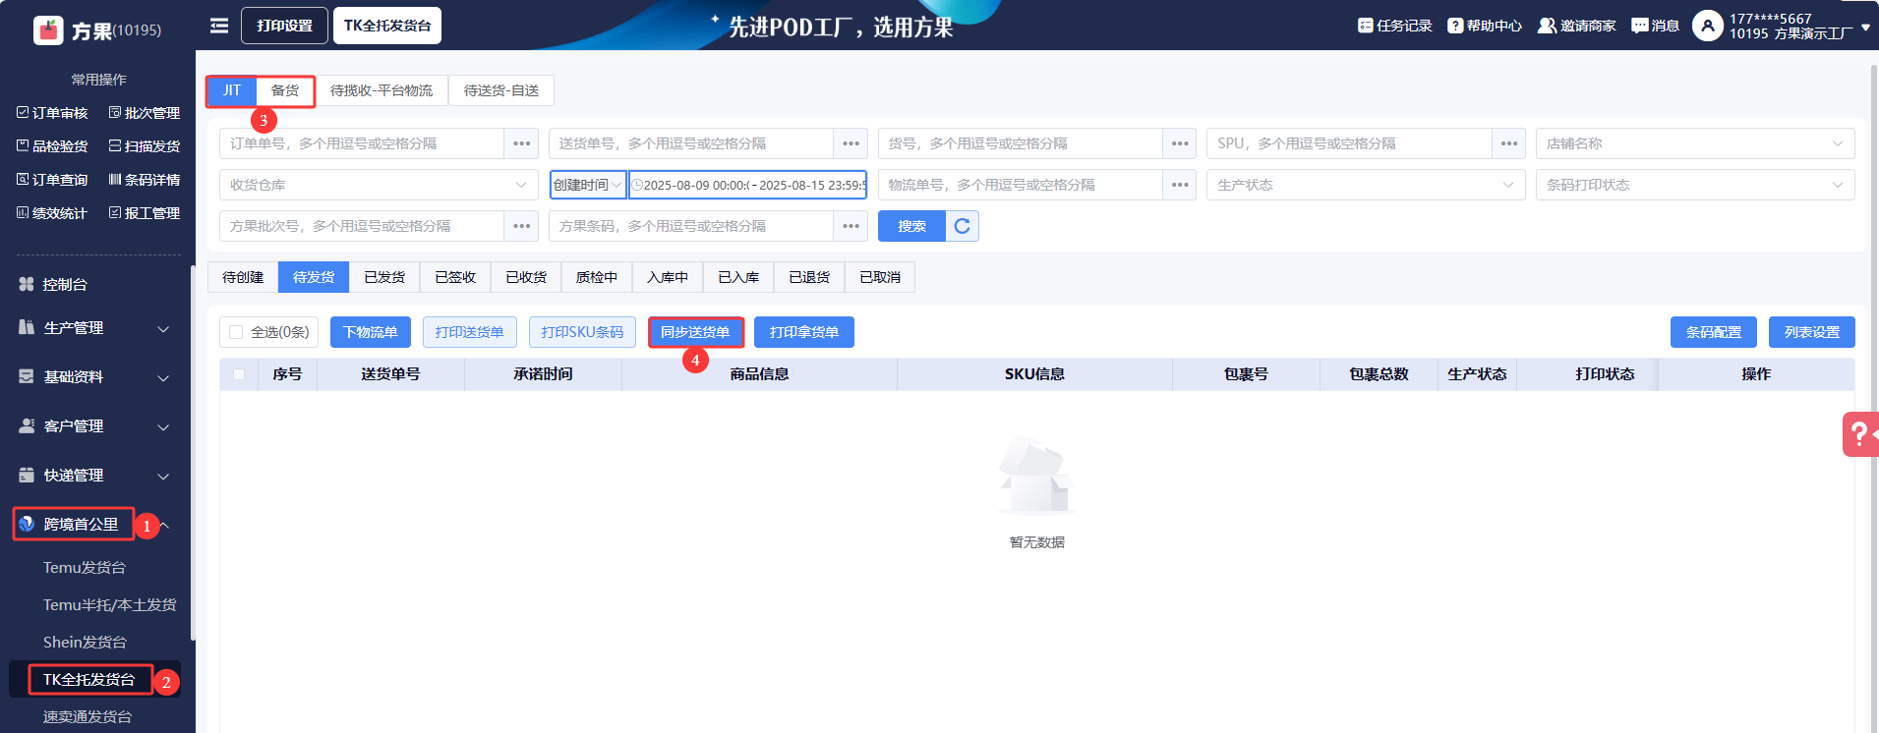1879x733 pixels.
Task: Click the blue 搜索 search button
Action: pos(911,226)
